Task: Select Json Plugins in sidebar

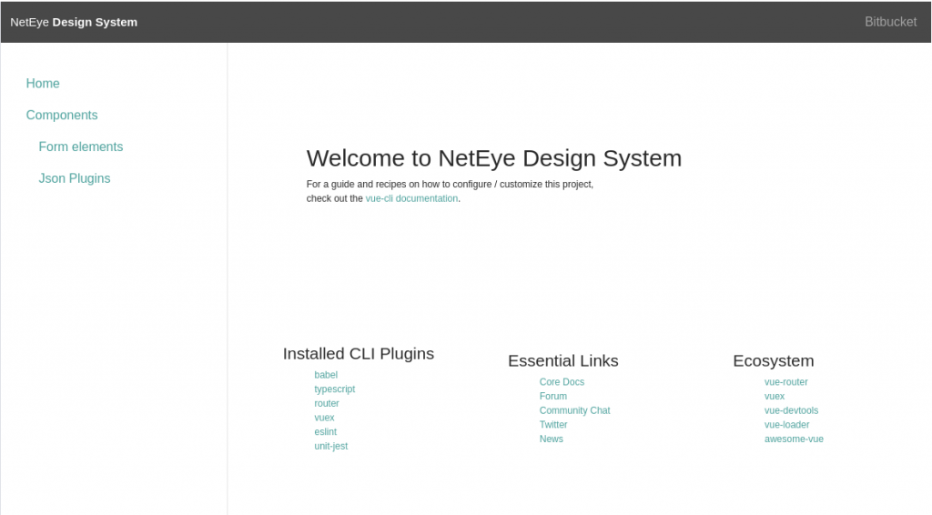Action: click(x=75, y=178)
